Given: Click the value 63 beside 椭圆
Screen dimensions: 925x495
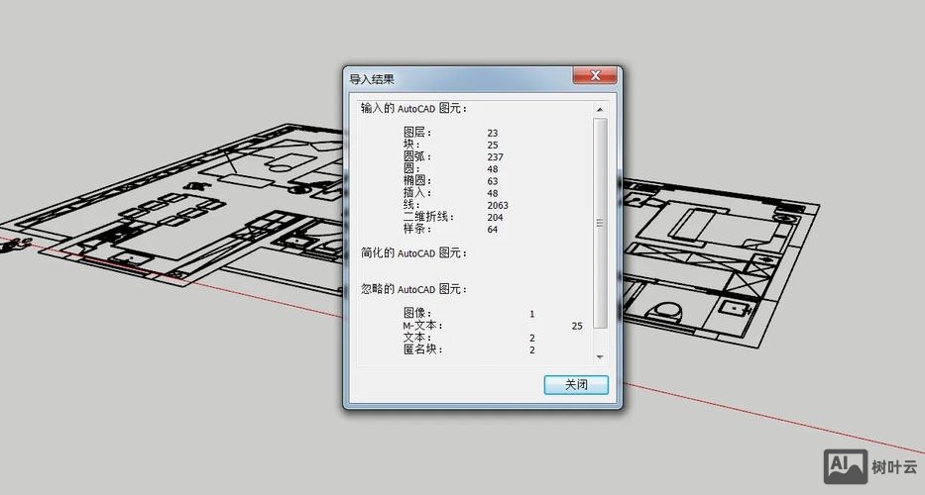Looking at the screenshot, I should point(493,181).
